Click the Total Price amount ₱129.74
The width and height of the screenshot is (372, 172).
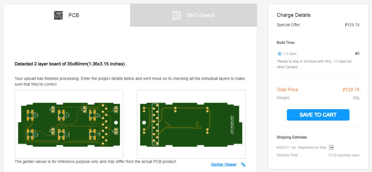351,90
